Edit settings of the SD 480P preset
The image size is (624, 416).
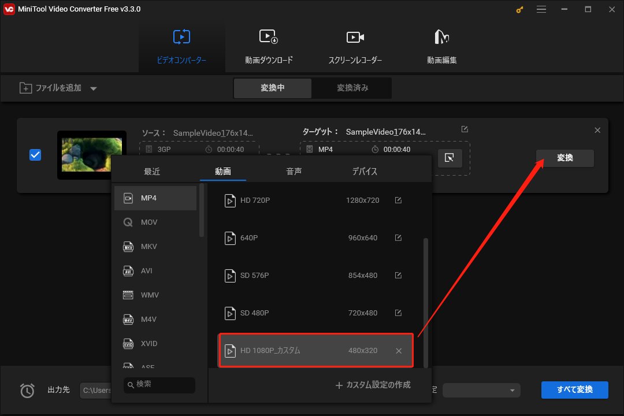[398, 313]
